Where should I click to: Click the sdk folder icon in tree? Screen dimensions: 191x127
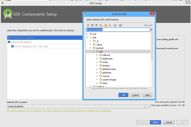(x=98, y=52)
